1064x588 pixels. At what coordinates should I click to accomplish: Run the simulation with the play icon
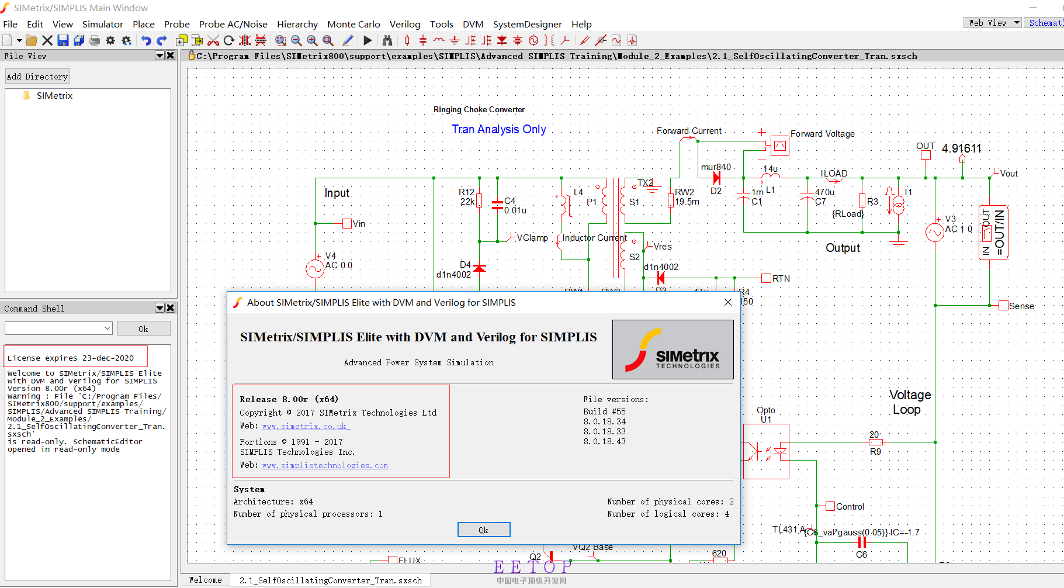click(x=368, y=40)
